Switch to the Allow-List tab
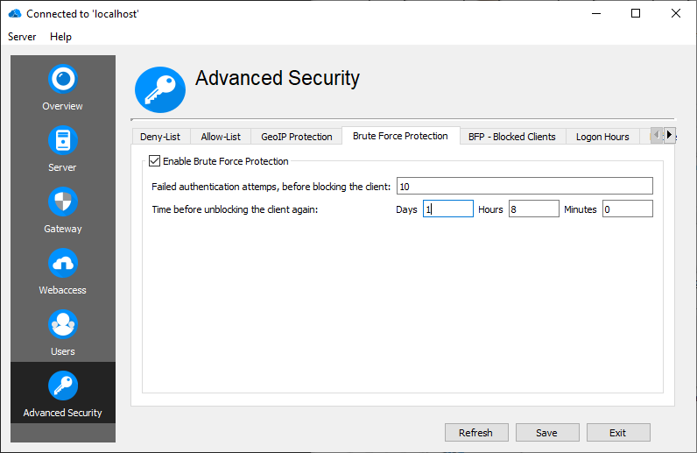Image resolution: width=697 pixels, height=453 pixels. pos(221,137)
